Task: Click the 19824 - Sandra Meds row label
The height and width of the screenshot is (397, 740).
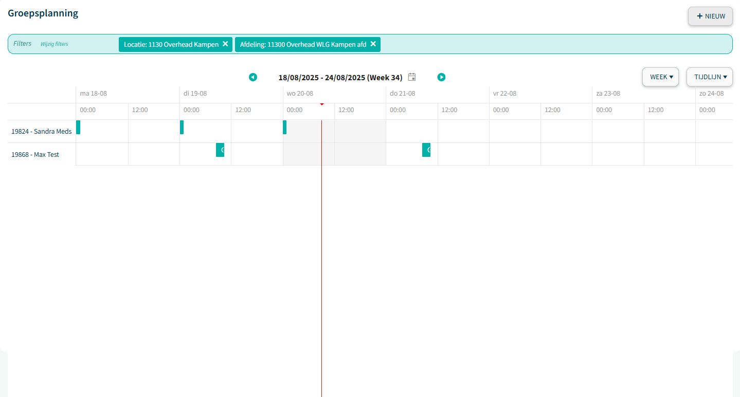Action: coord(42,132)
